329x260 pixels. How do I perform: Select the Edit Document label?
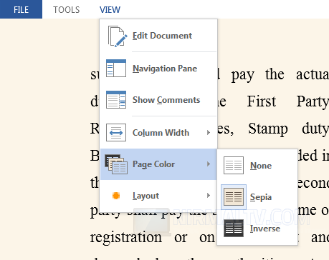pyautogui.click(x=162, y=36)
